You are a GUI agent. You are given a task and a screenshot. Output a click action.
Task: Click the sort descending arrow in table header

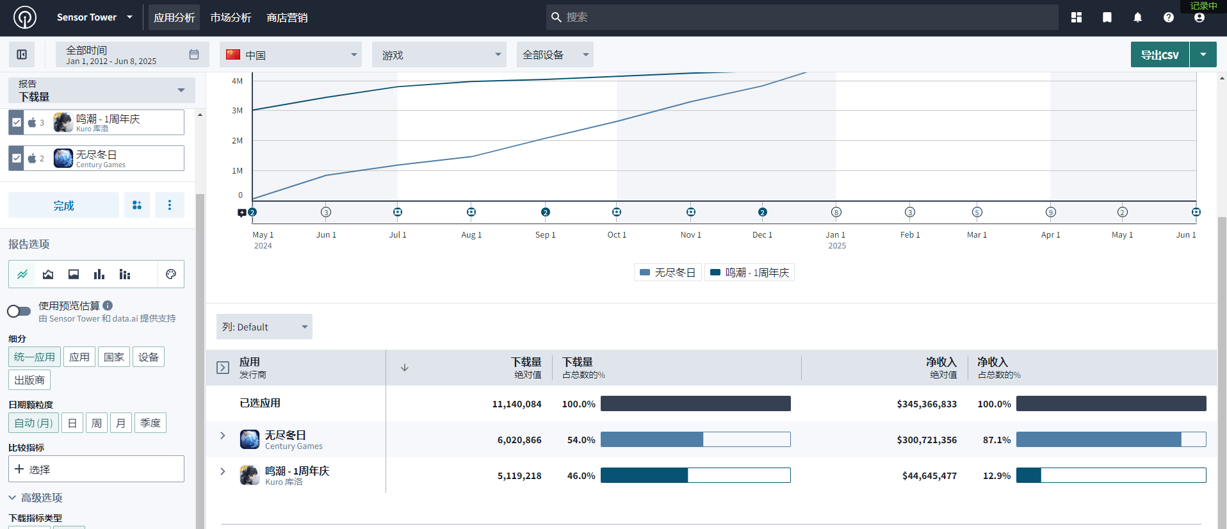pos(405,368)
